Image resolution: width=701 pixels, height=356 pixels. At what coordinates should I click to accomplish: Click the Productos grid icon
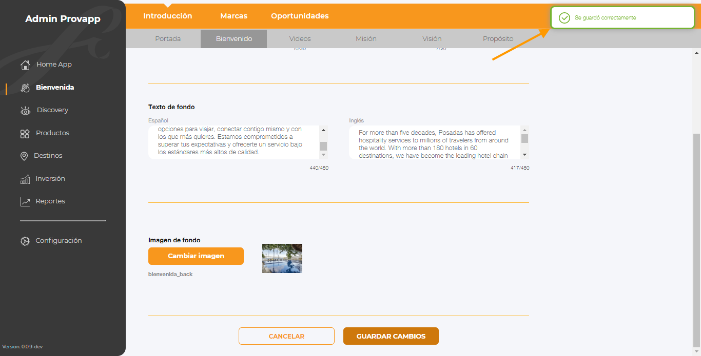click(25, 133)
